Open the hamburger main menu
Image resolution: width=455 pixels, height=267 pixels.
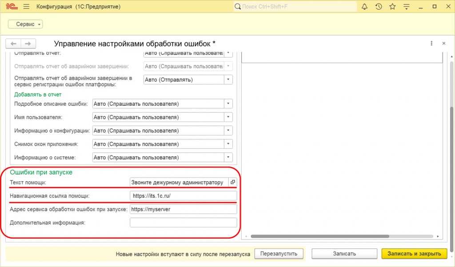click(x=26, y=7)
